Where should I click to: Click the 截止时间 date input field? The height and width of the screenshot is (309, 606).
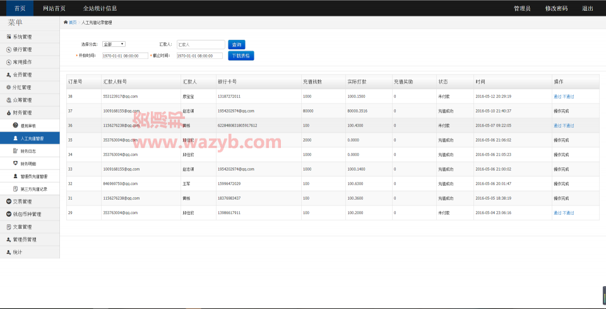point(199,56)
